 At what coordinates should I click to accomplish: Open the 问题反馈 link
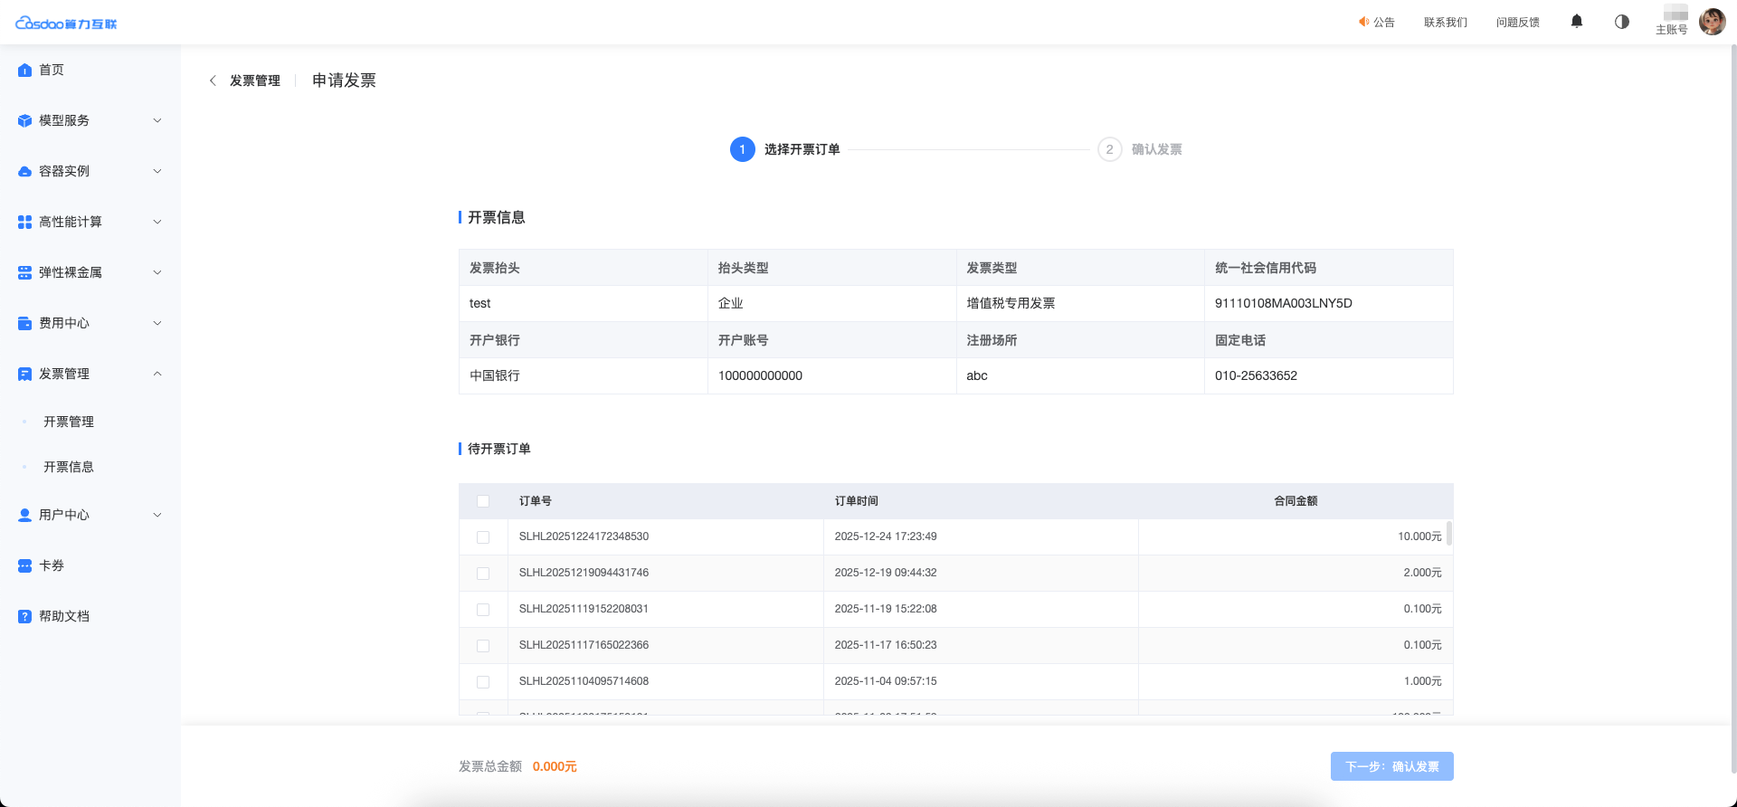click(1518, 22)
